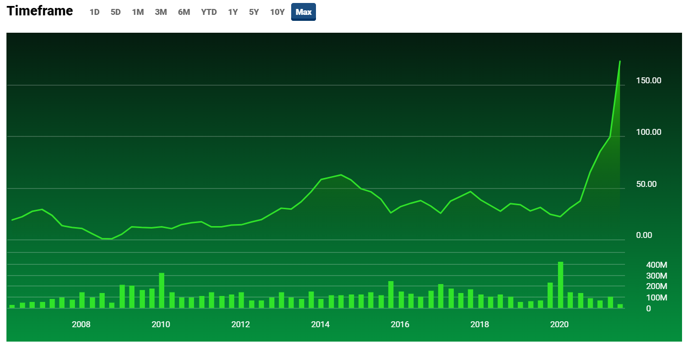
Task: Switch to the 5Y timeframe
Action: point(254,12)
